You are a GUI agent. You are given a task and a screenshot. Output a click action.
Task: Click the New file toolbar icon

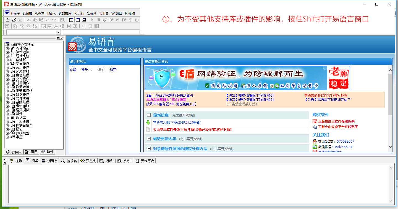pos(8,20)
